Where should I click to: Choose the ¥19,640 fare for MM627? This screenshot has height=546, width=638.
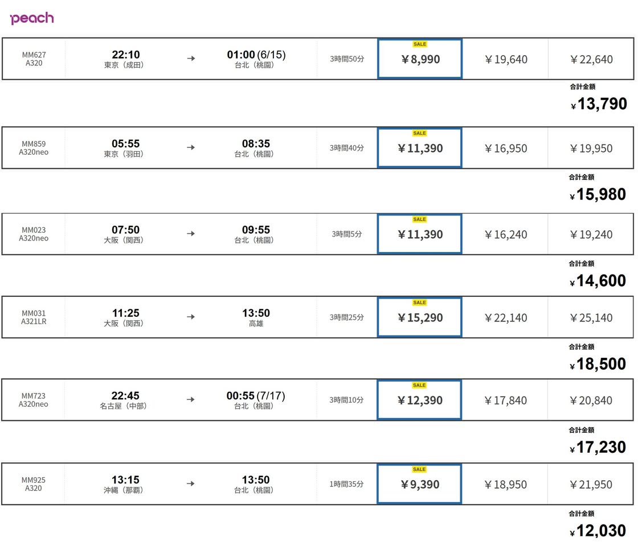point(505,60)
